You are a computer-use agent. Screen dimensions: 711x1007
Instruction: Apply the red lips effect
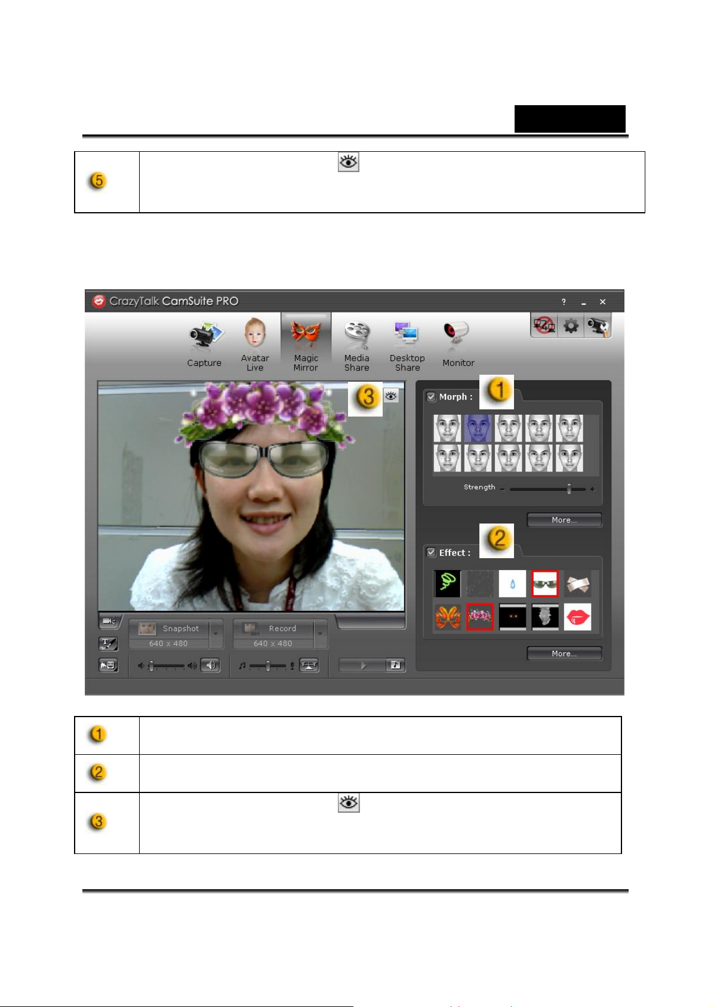tap(577, 617)
